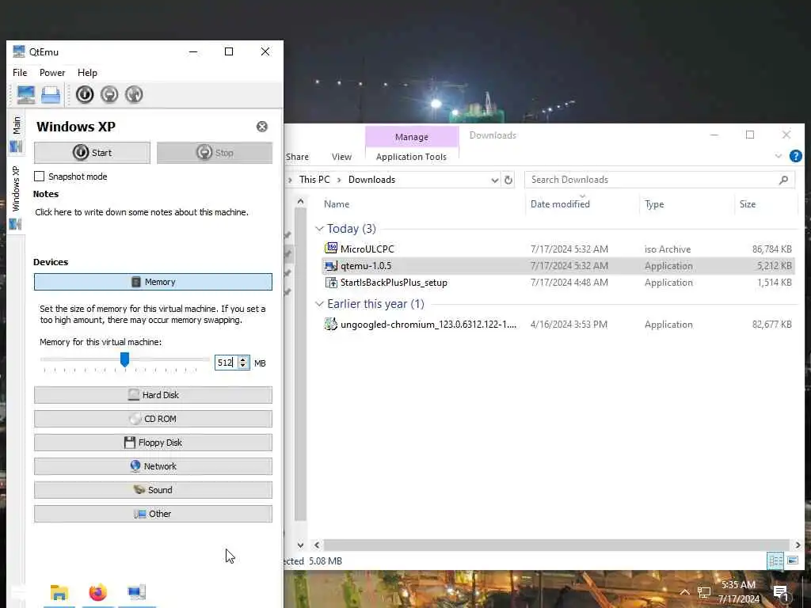Image resolution: width=811 pixels, height=608 pixels.
Task: Select the MicroULCPC iso file
Action: (558, 249)
